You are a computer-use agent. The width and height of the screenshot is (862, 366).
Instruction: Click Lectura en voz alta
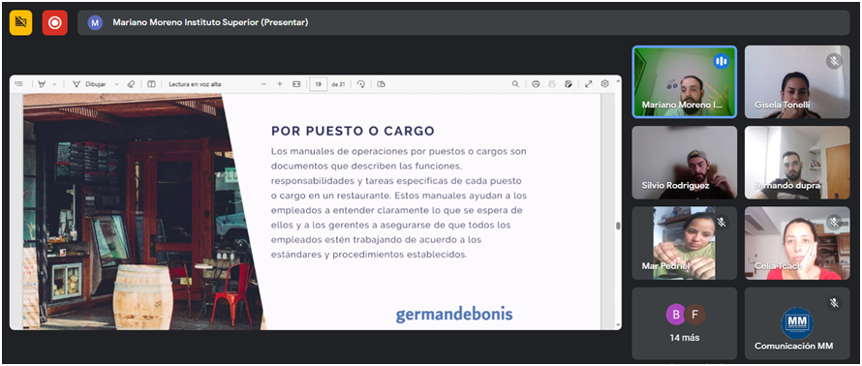pyautogui.click(x=195, y=84)
